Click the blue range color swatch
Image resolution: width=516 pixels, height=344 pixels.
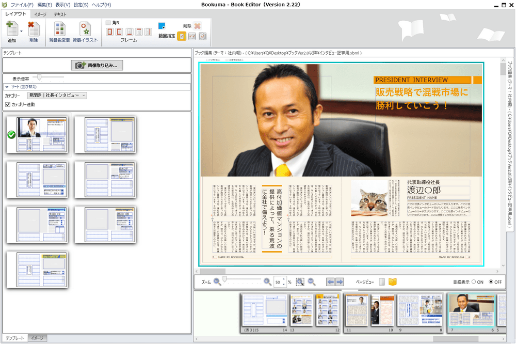pos(162,26)
